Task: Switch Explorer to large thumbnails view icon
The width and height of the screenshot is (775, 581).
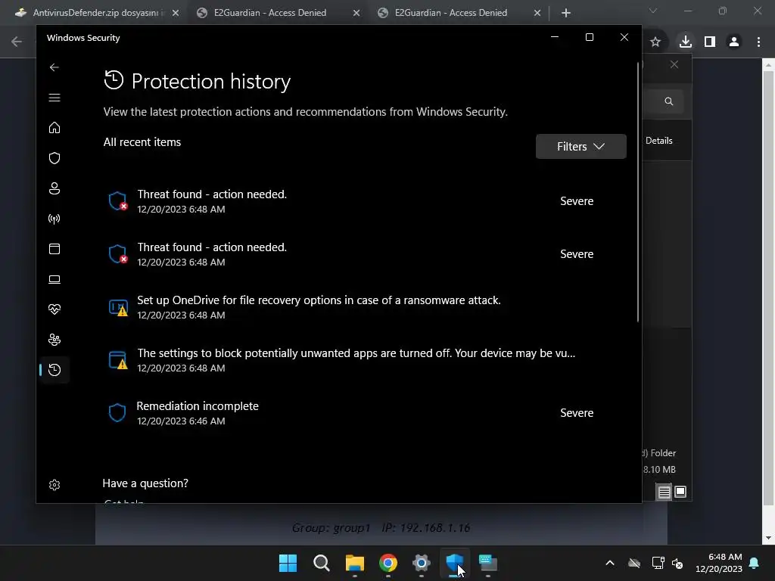Action: tap(680, 492)
